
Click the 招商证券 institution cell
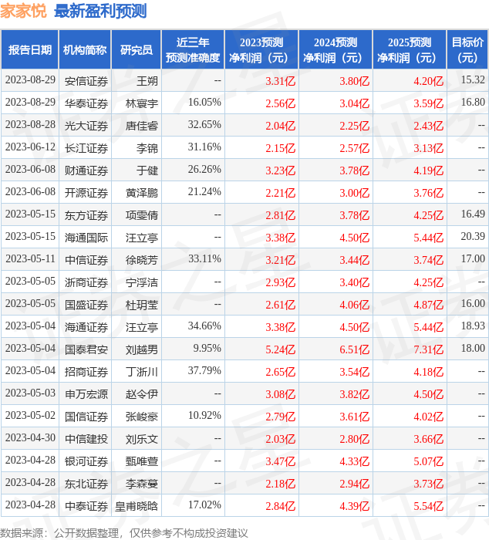86,373
